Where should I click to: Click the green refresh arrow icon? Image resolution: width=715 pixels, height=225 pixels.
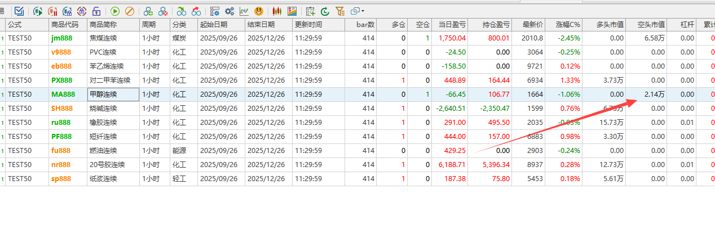click(x=325, y=11)
